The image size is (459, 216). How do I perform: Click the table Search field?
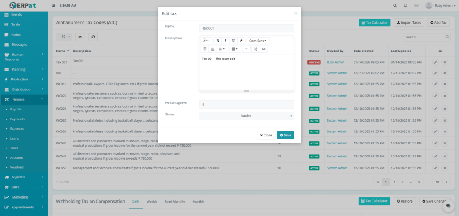[x=427, y=37]
